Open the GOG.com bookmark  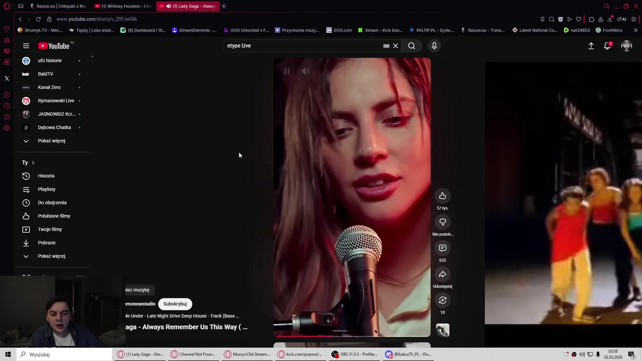[339, 30]
